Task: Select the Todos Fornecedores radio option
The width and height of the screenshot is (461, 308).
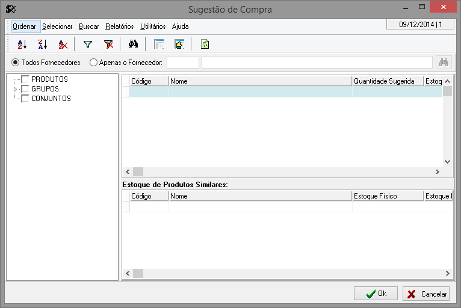Action: [15, 62]
